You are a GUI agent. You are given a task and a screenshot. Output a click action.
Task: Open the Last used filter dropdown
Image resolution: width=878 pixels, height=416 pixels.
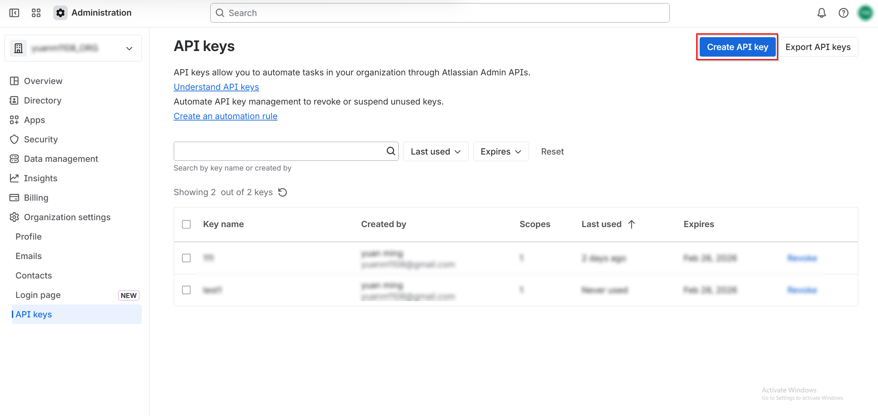tap(436, 151)
